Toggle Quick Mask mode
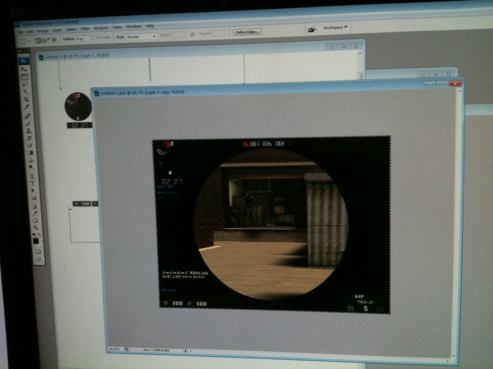The height and width of the screenshot is (369, 493). click(38, 252)
